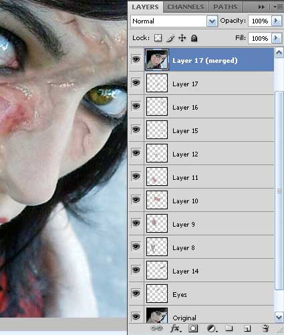The height and width of the screenshot is (335, 284).
Task: Click the Fill value field
Action: point(260,38)
